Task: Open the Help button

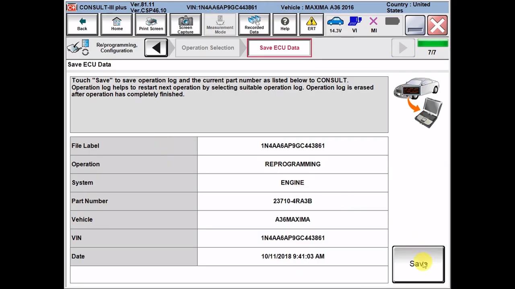Action: [x=285, y=25]
